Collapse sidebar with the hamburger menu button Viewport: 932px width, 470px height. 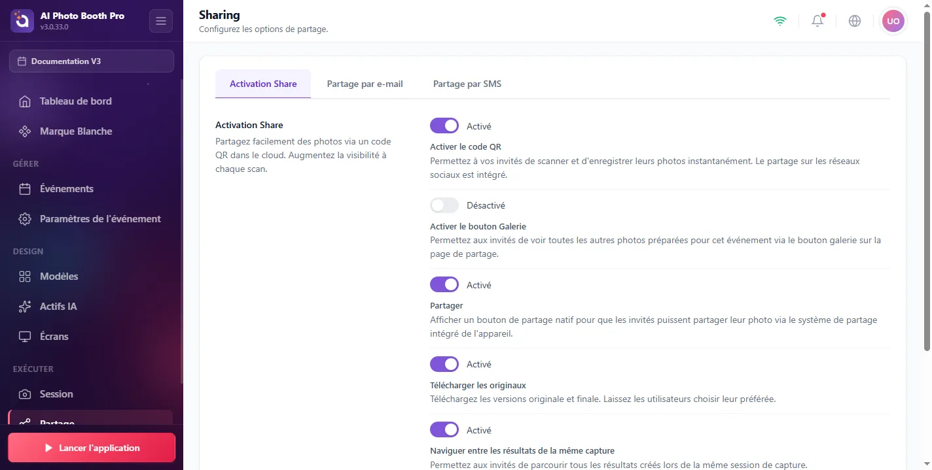tap(161, 21)
